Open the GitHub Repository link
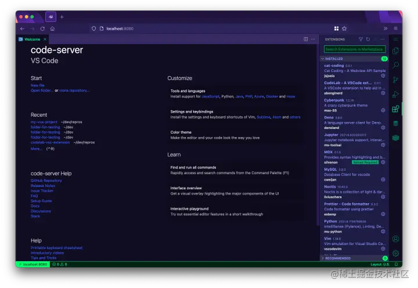Viewport: 418px width, 288px height. click(46, 181)
